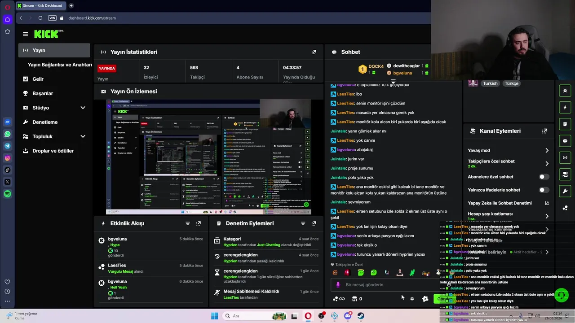Viewport: 575px width, 323px height.
Task: Click the three-dots icon below wrench
Action: [x=565, y=208]
